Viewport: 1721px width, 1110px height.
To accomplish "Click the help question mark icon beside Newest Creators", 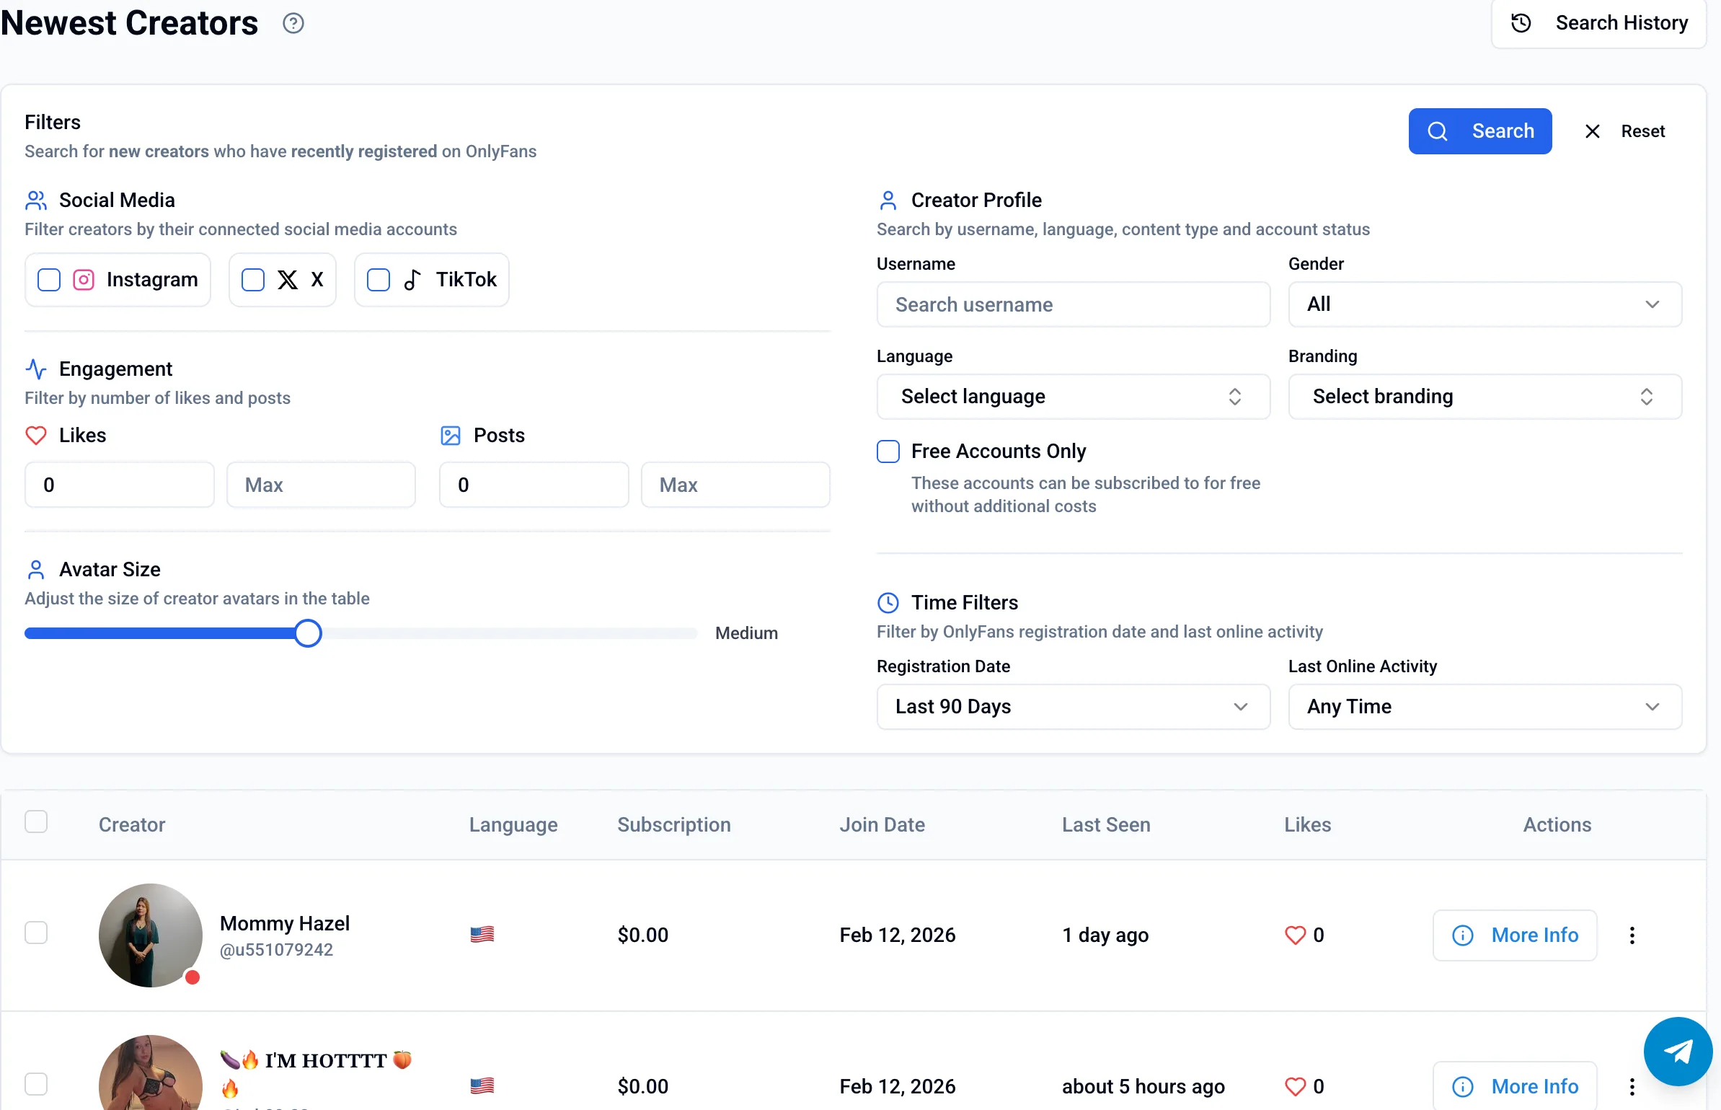I will pos(293,24).
